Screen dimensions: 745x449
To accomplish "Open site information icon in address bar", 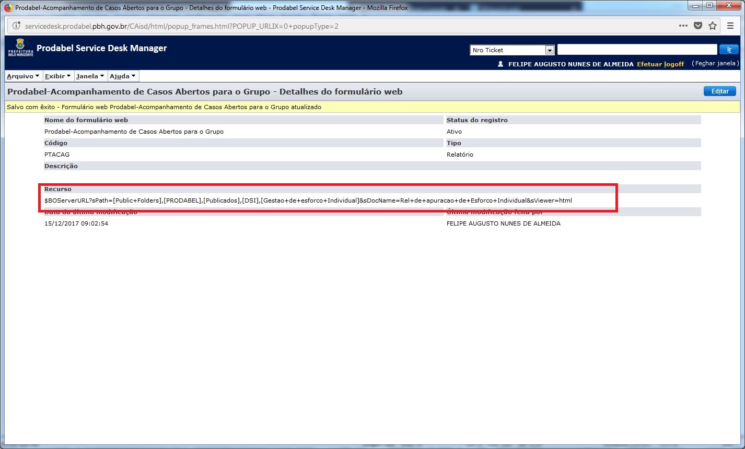I will [x=16, y=26].
